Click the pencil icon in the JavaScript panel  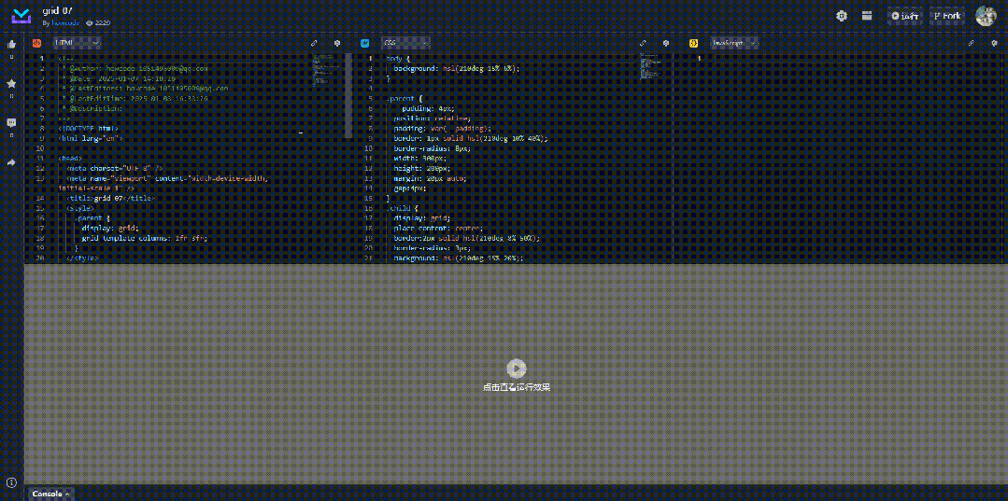tap(972, 43)
